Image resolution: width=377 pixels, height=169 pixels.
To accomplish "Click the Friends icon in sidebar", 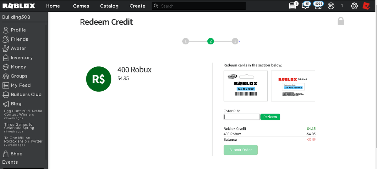I will click(x=6, y=39).
